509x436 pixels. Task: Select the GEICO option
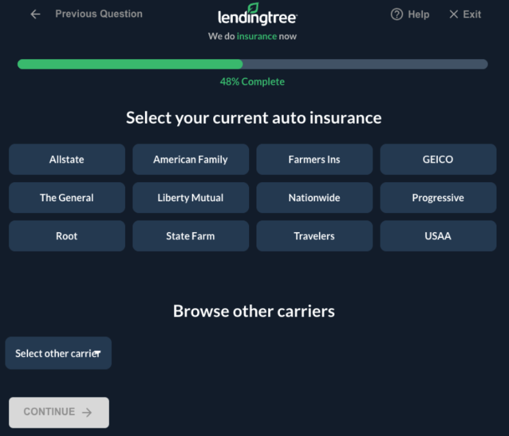[438, 159]
